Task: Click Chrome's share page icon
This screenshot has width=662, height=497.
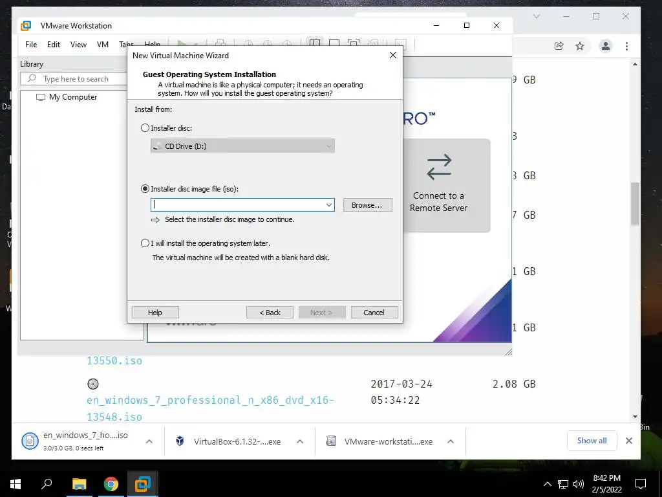Action: 559,46
